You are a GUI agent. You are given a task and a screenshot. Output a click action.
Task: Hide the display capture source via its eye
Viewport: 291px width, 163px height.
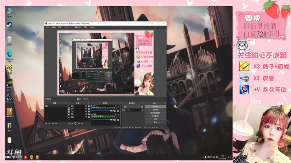pyautogui.click(x=86, y=117)
